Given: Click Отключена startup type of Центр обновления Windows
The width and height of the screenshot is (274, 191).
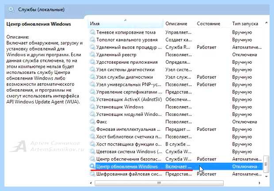Looking at the screenshot, I should point(244,167).
